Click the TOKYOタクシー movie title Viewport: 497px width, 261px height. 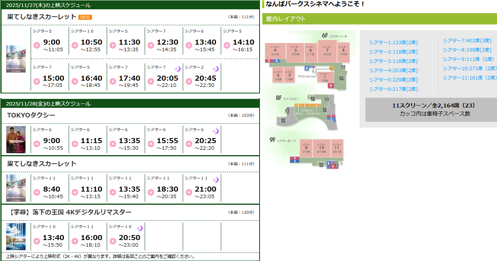click(x=31, y=115)
